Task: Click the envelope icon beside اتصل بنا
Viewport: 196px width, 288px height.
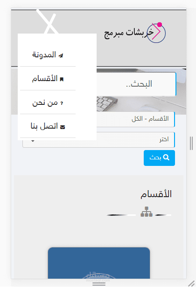Action: [63, 127]
